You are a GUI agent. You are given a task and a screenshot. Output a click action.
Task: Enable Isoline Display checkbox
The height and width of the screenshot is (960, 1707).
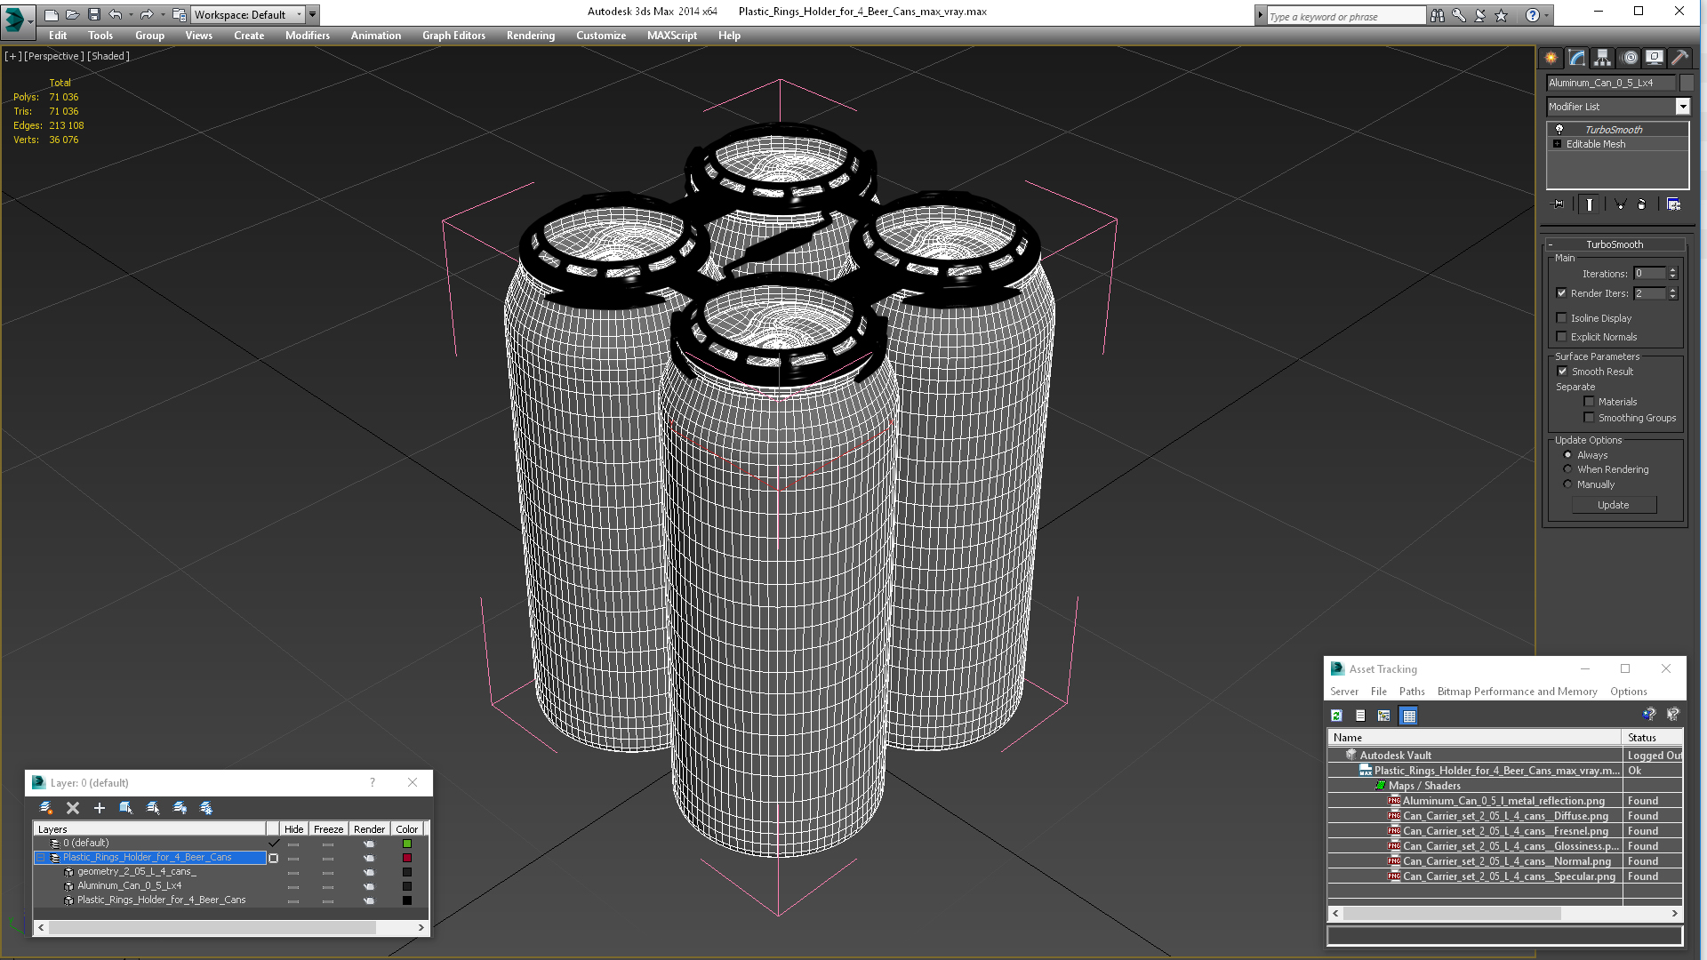click(x=1562, y=317)
